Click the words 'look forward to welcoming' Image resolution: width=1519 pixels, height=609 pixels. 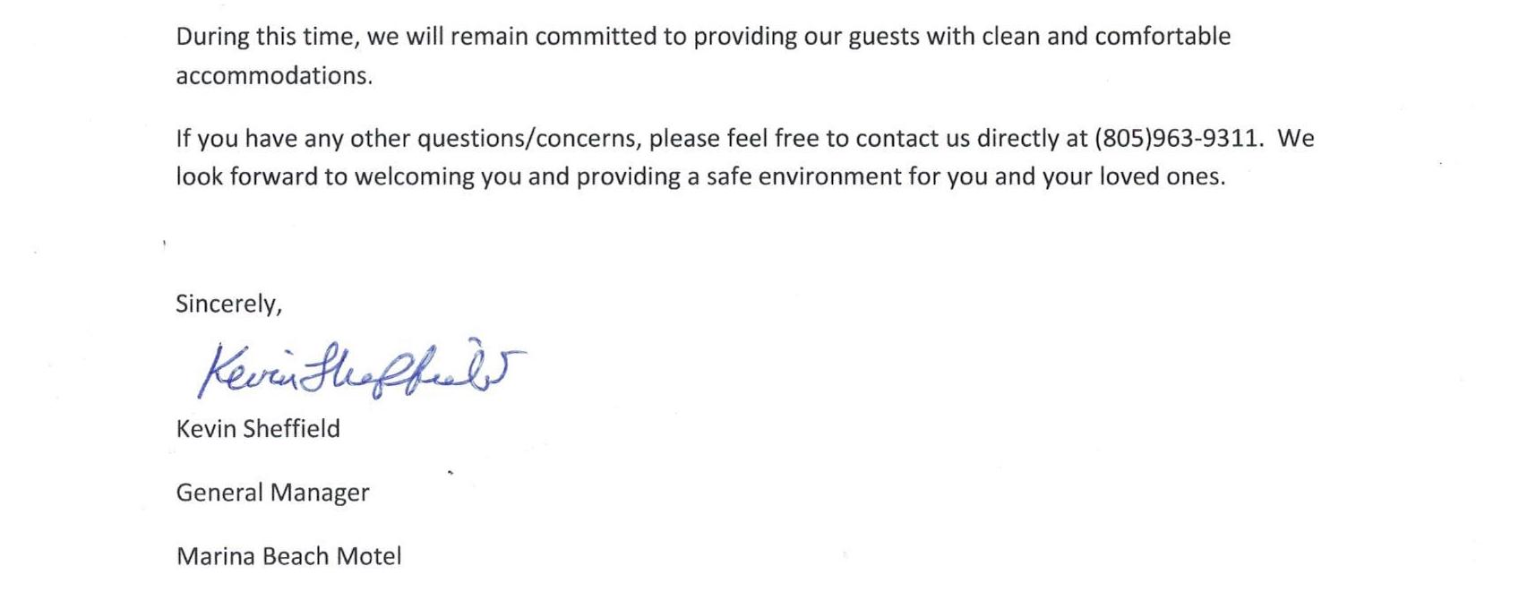[324, 176]
